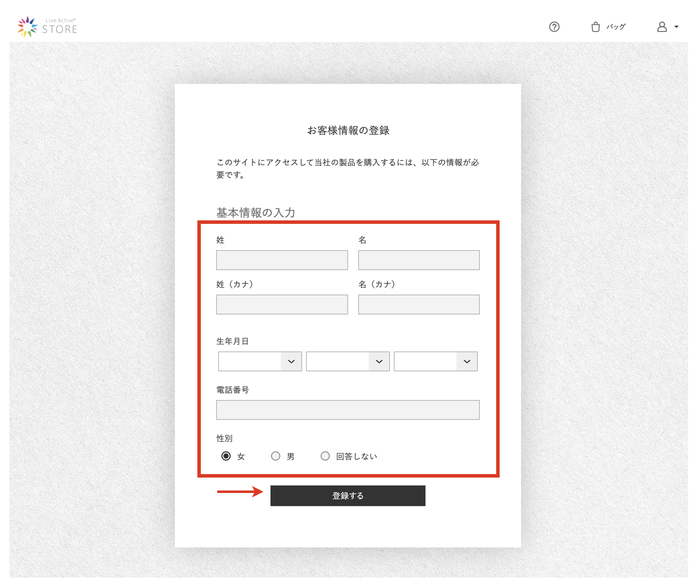Choose the 回答しない gender option
Image resolution: width=699 pixels, height=587 pixels.
(x=325, y=456)
